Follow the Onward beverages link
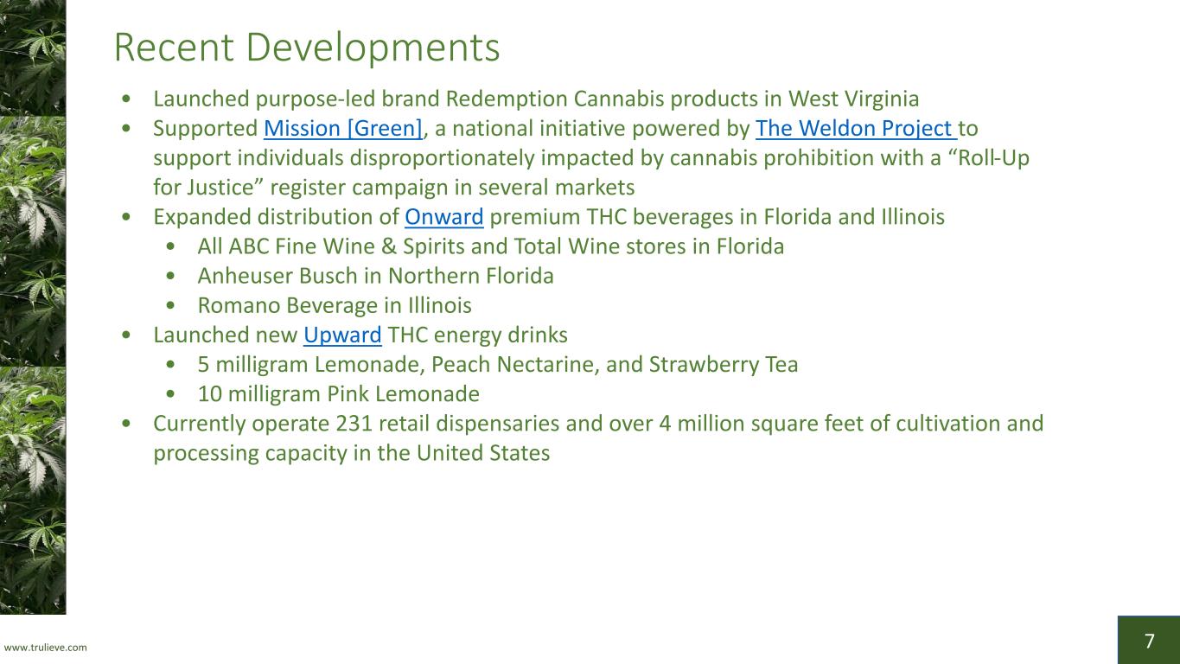 tap(443, 216)
